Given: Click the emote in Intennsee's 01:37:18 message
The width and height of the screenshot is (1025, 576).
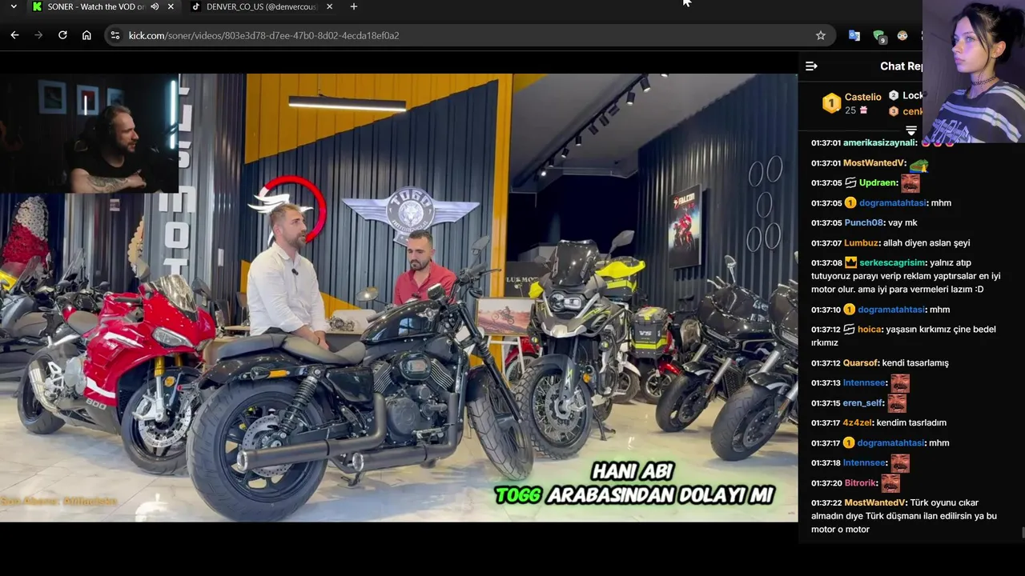Looking at the screenshot, I should point(899,463).
